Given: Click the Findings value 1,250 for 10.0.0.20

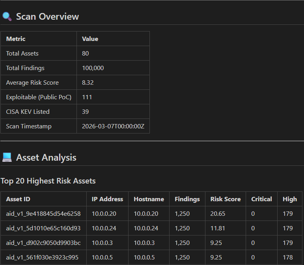Looking at the screenshot, I should [182, 214].
